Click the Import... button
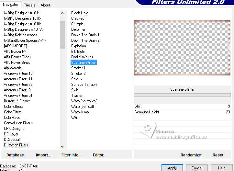 coord(43,155)
